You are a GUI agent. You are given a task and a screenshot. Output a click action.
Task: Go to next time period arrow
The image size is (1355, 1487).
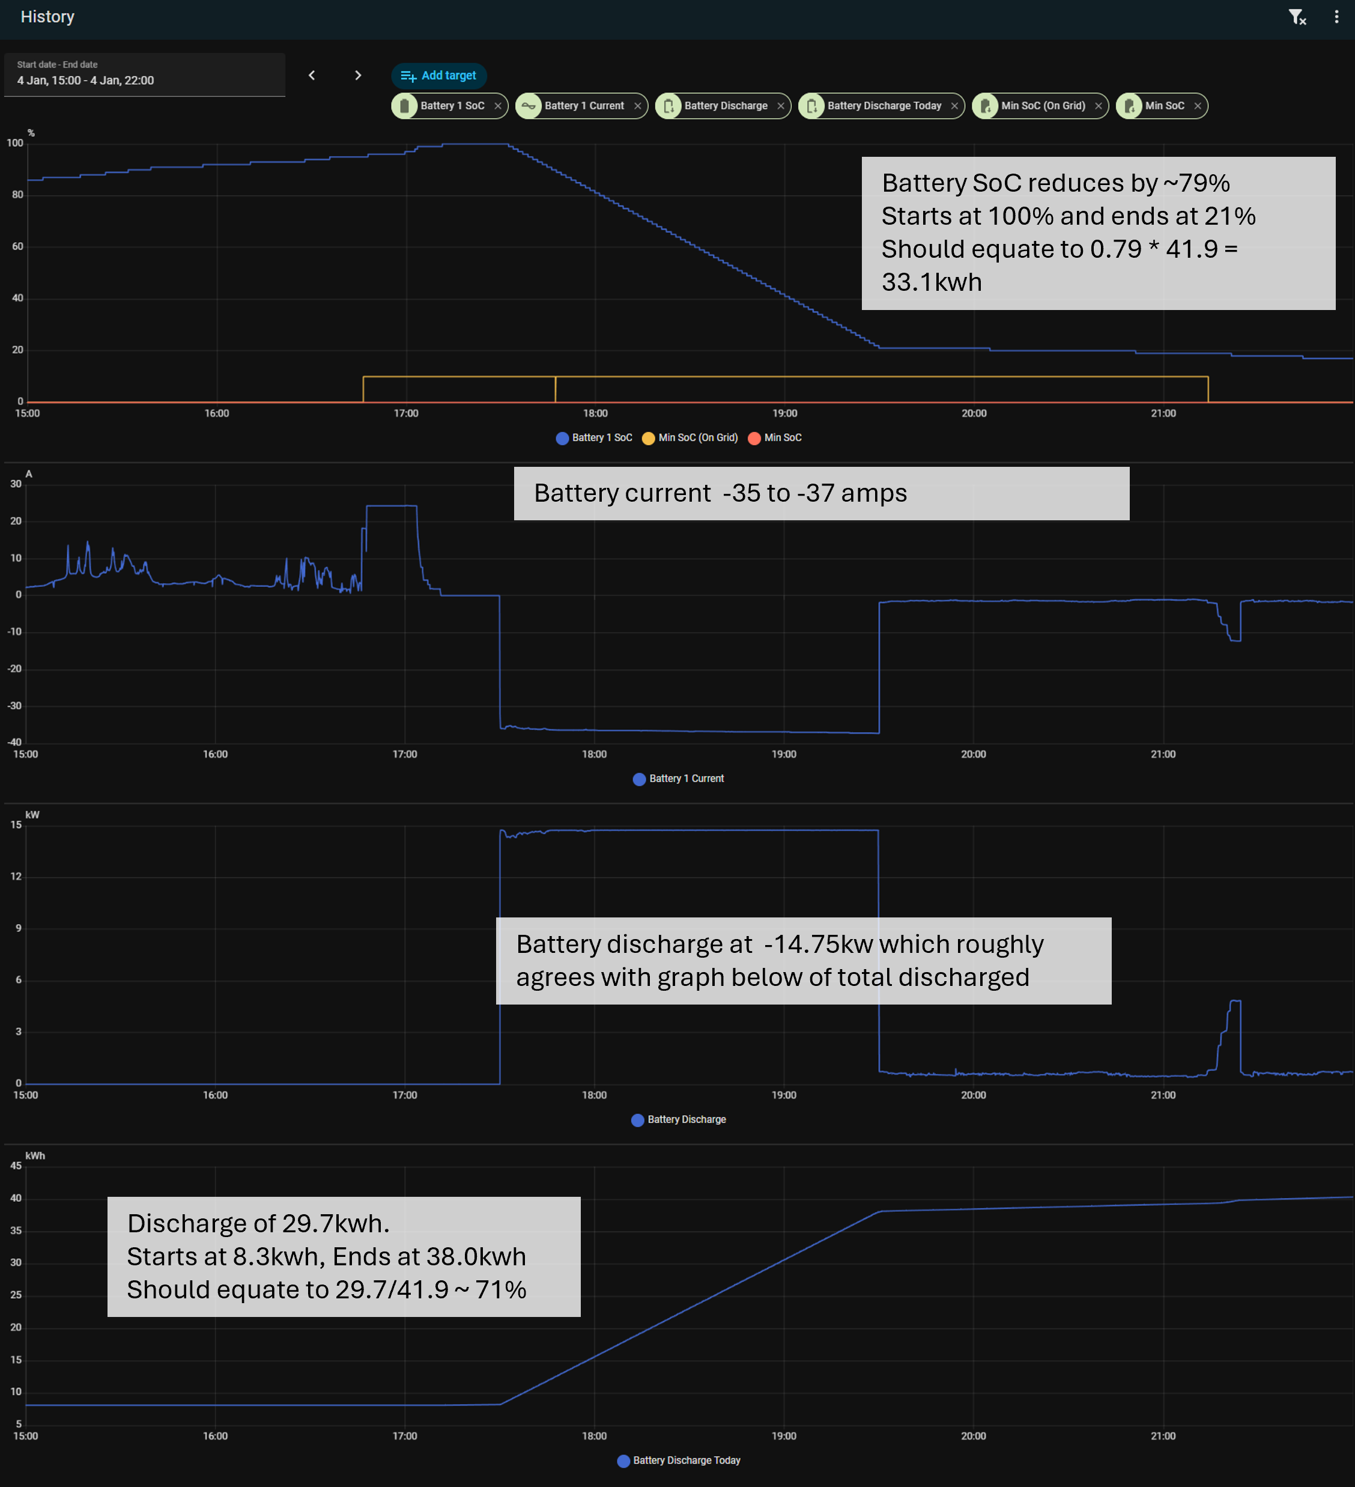tap(357, 75)
